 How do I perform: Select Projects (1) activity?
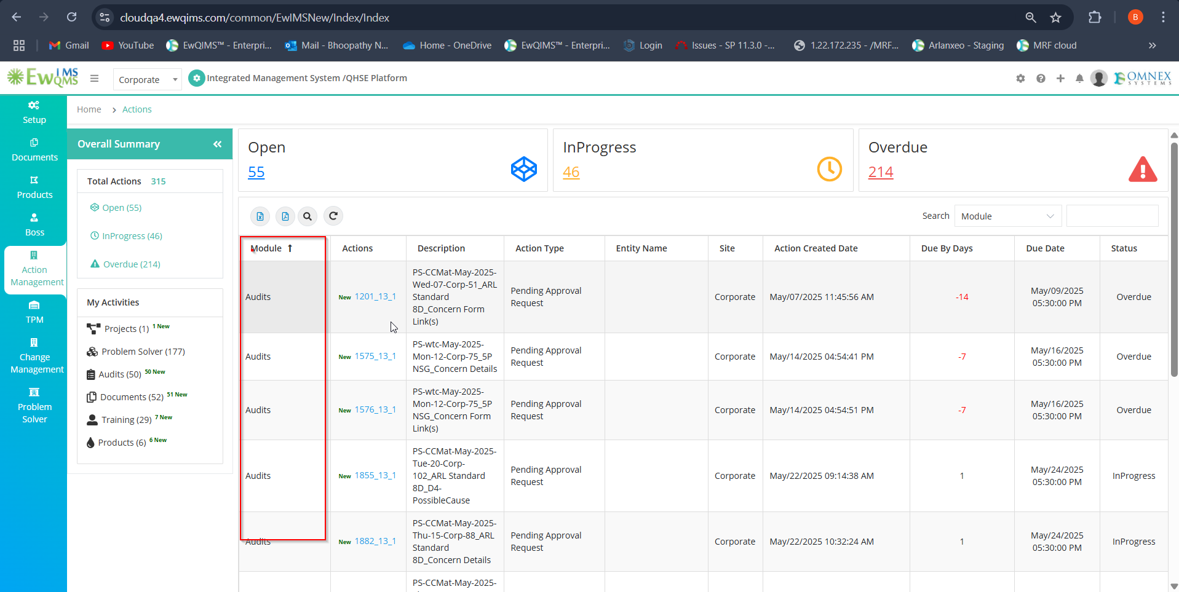(x=127, y=329)
